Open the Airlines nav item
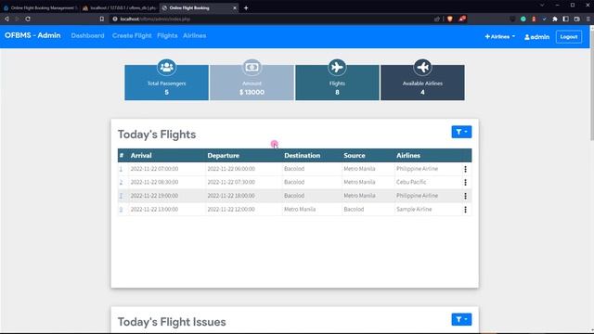This screenshot has width=594, height=334. [x=194, y=35]
